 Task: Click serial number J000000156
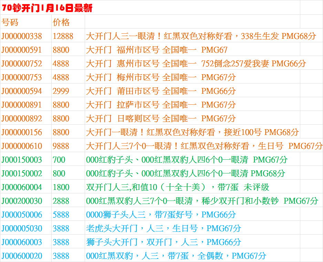(22, 133)
